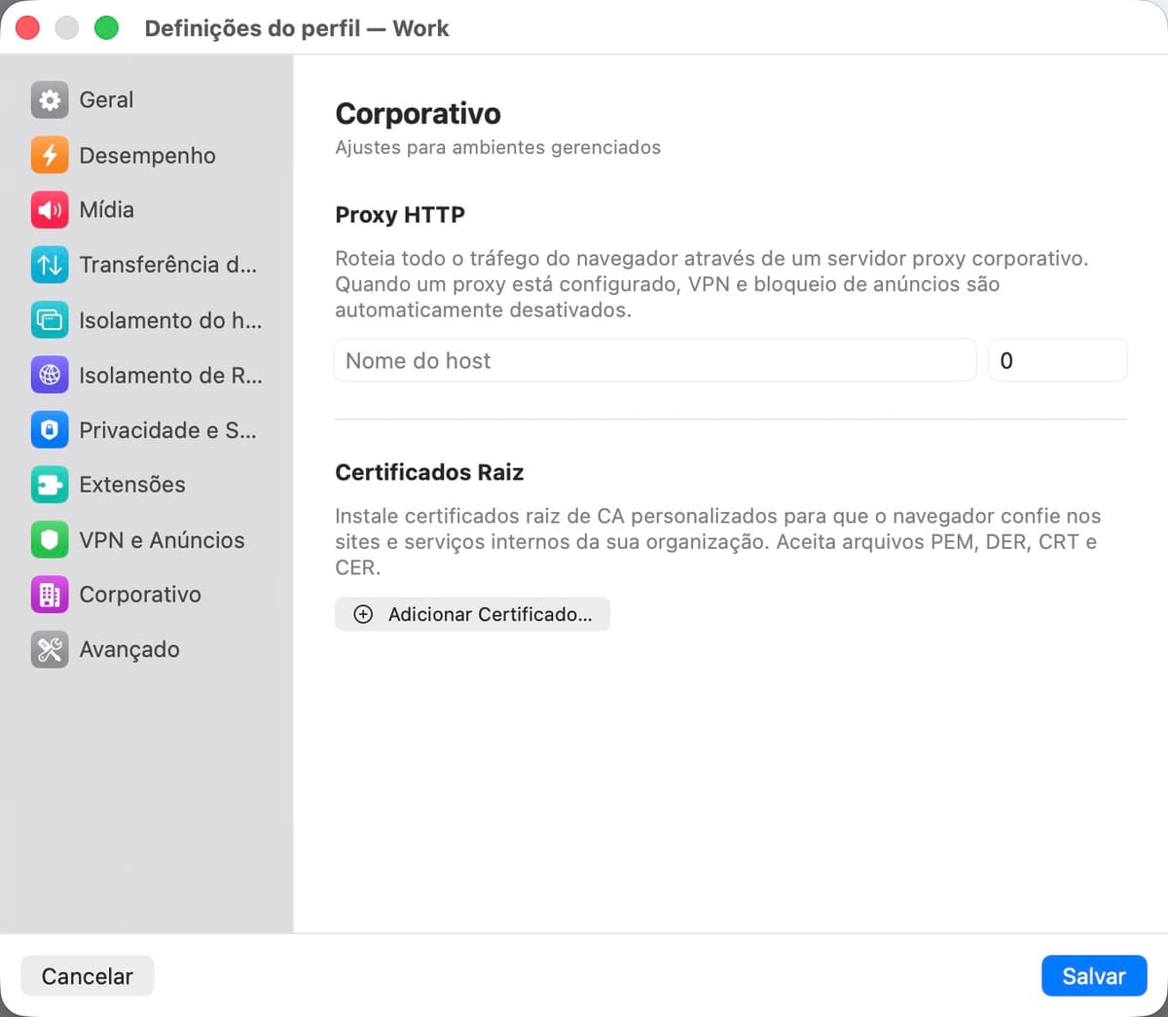Switch to the Desempenho section

tap(147, 155)
